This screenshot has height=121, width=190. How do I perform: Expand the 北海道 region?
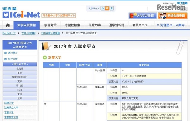(20, 69)
